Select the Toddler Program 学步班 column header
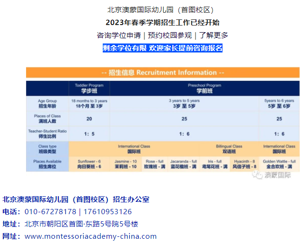 pos(89,88)
